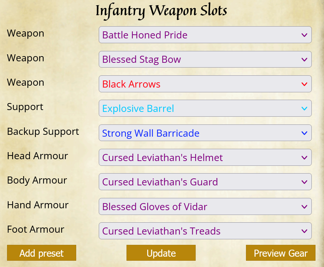Click the blue chevron beside Strong Wall Barricade
This screenshot has height=267, width=324.
pos(304,133)
